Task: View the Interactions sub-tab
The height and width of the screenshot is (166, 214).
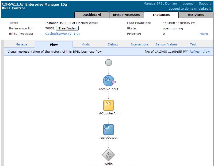Action: (139, 45)
